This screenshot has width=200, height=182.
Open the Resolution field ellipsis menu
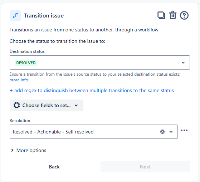coord(184,130)
